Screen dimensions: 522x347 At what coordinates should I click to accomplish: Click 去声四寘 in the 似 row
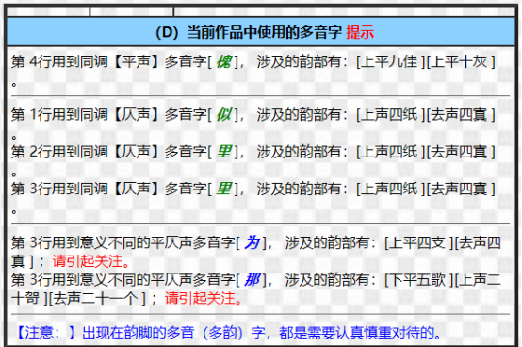(459, 114)
